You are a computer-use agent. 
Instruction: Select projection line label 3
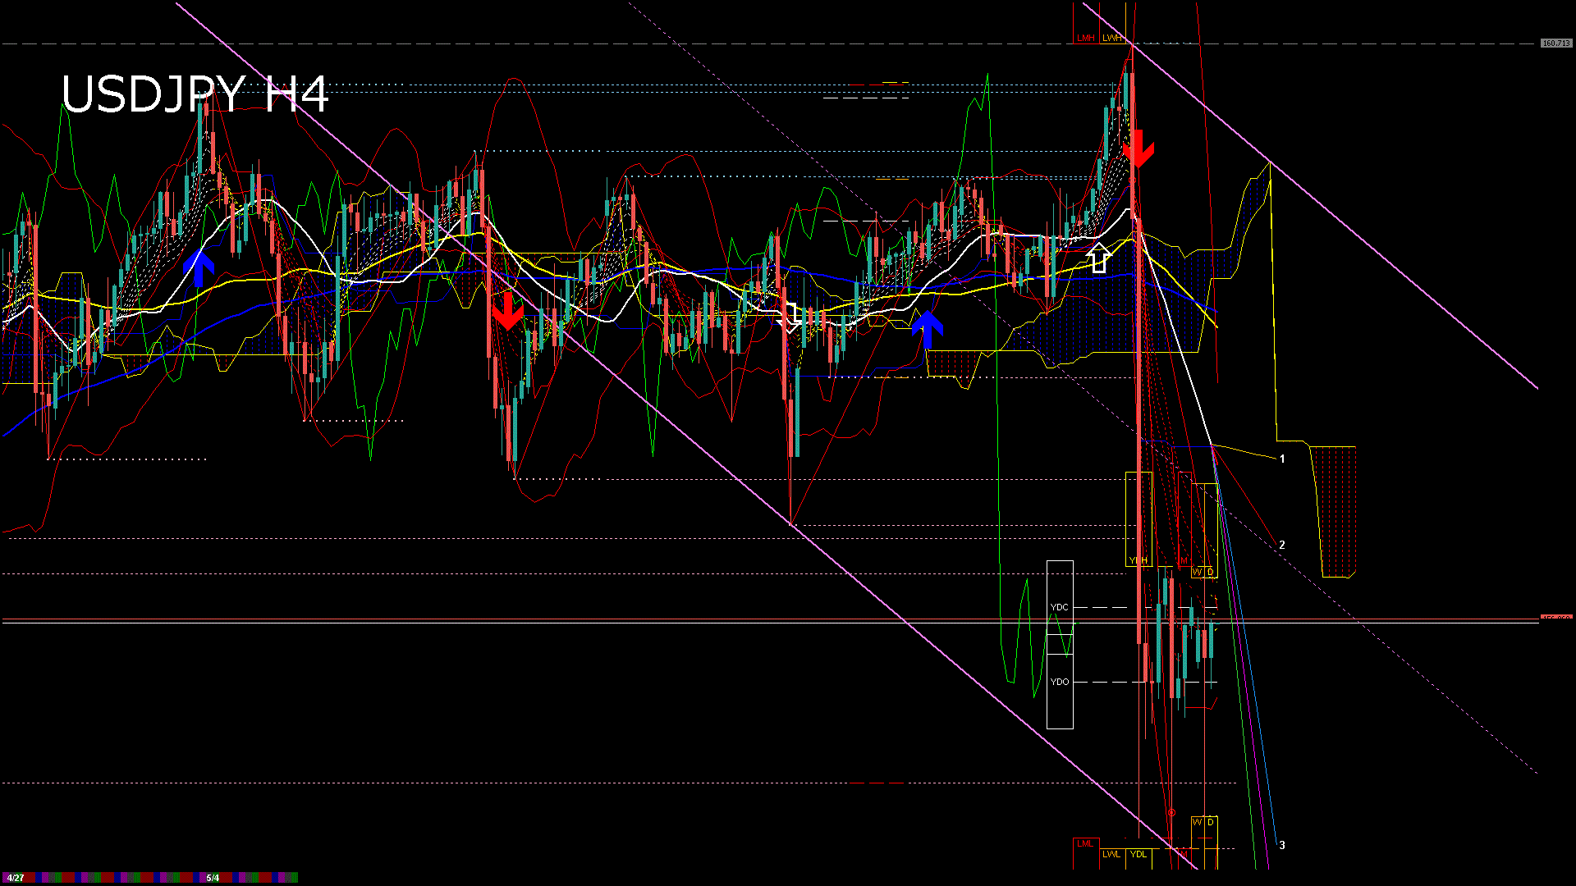pos(1282,845)
